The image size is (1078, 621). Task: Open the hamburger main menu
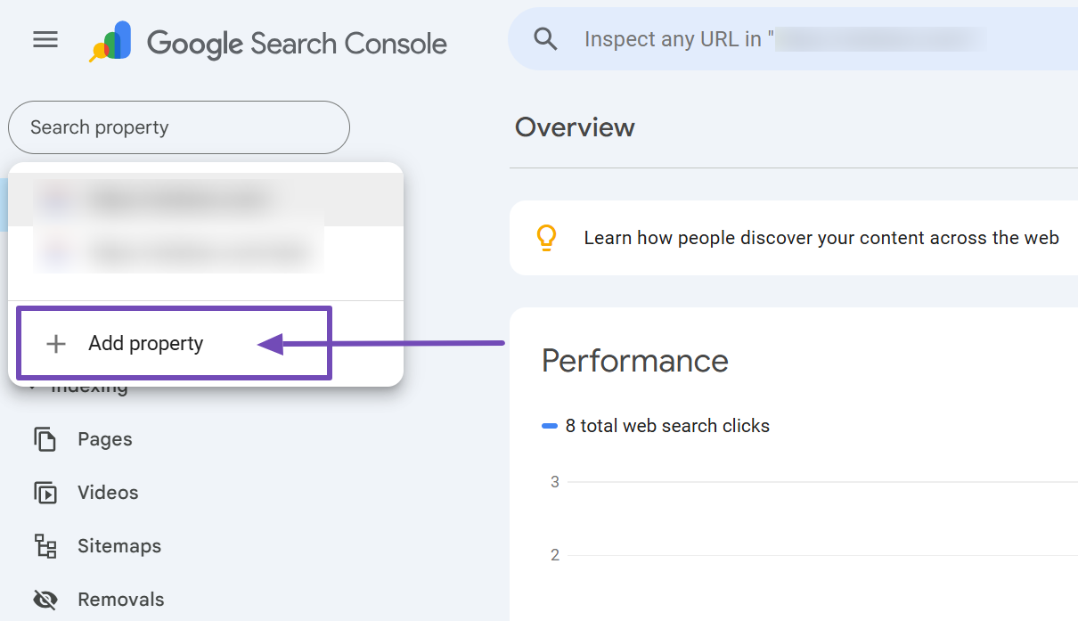coord(45,40)
